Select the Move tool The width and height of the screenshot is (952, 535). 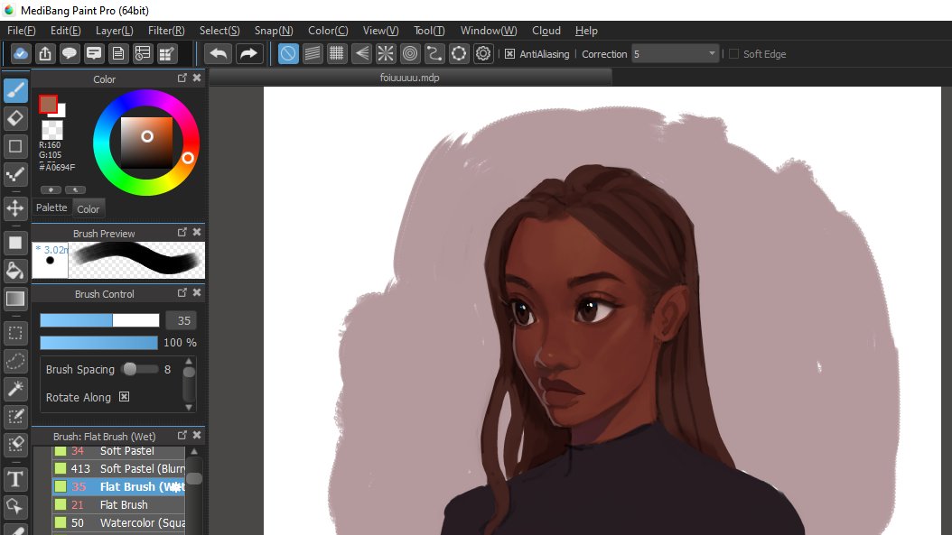pos(15,208)
